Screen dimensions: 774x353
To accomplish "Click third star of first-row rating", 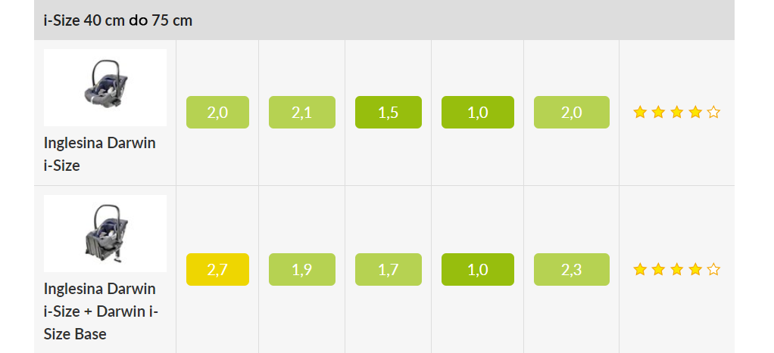I will click(677, 113).
